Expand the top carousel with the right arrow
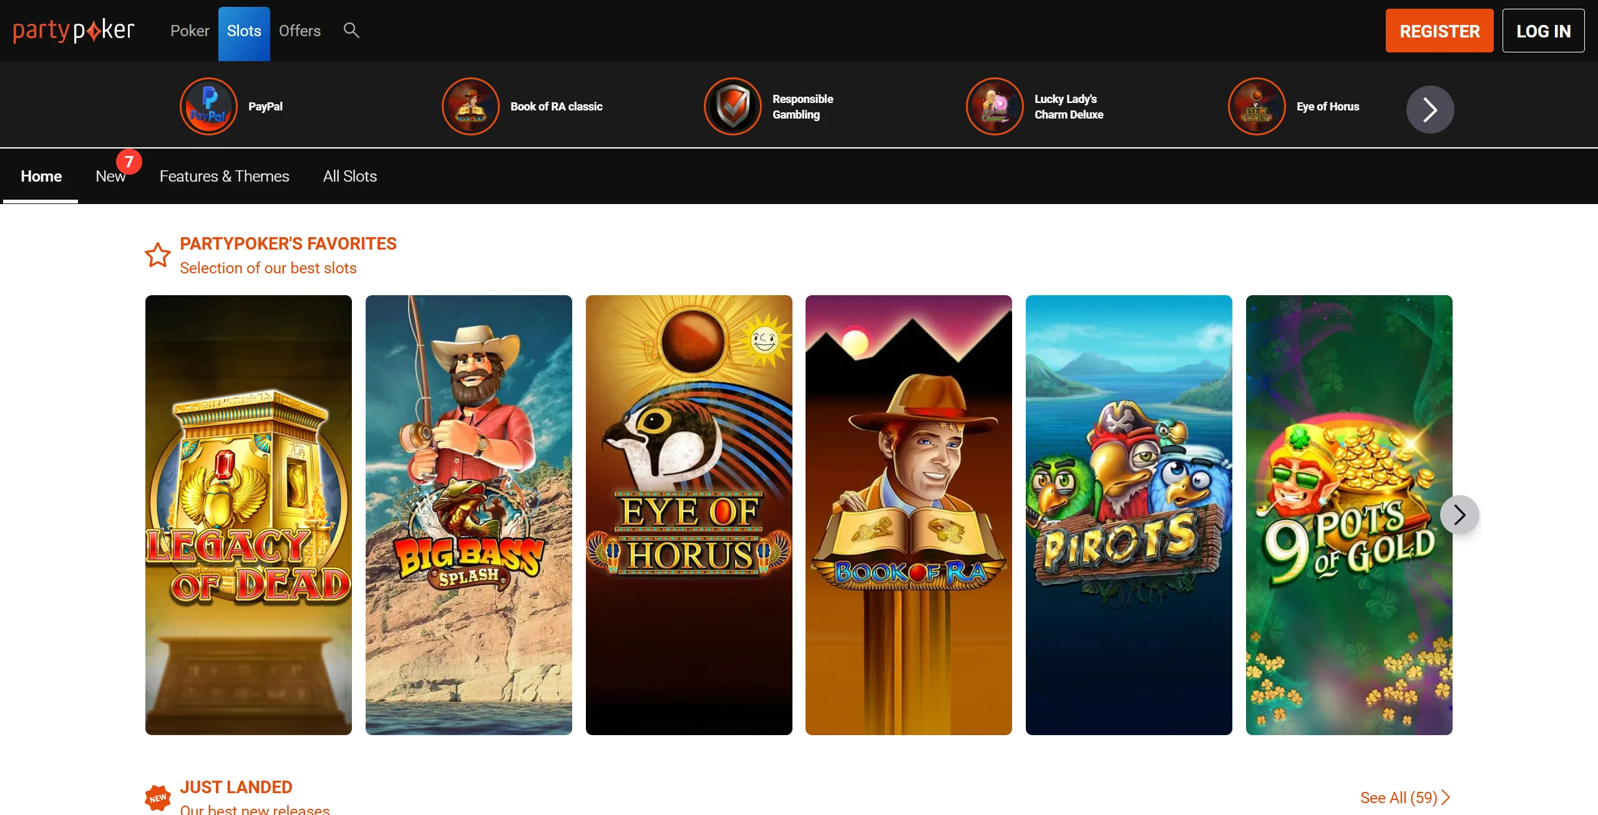This screenshot has height=815, width=1598. pyautogui.click(x=1430, y=109)
